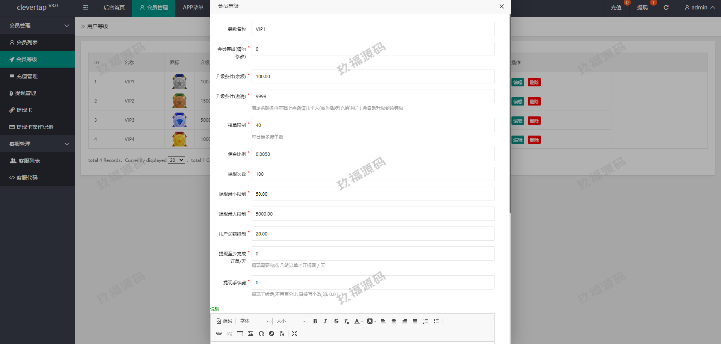
Task: Click the strikethrough icon
Action: tap(336, 321)
